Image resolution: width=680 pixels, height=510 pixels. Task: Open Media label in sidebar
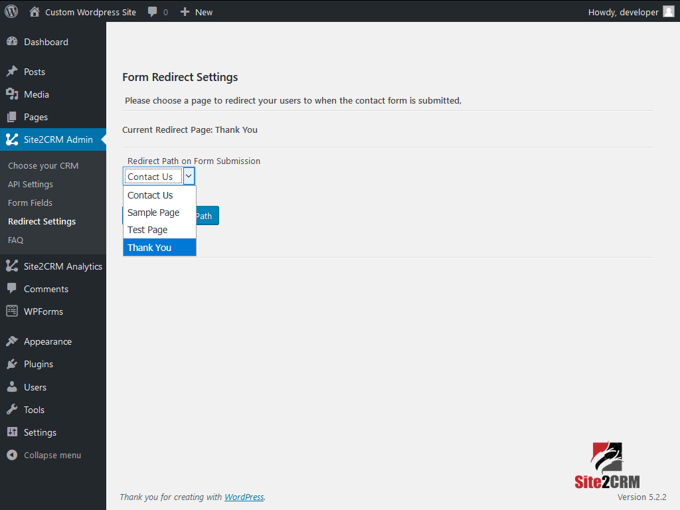pyautogui.click(x=37, y=94)
